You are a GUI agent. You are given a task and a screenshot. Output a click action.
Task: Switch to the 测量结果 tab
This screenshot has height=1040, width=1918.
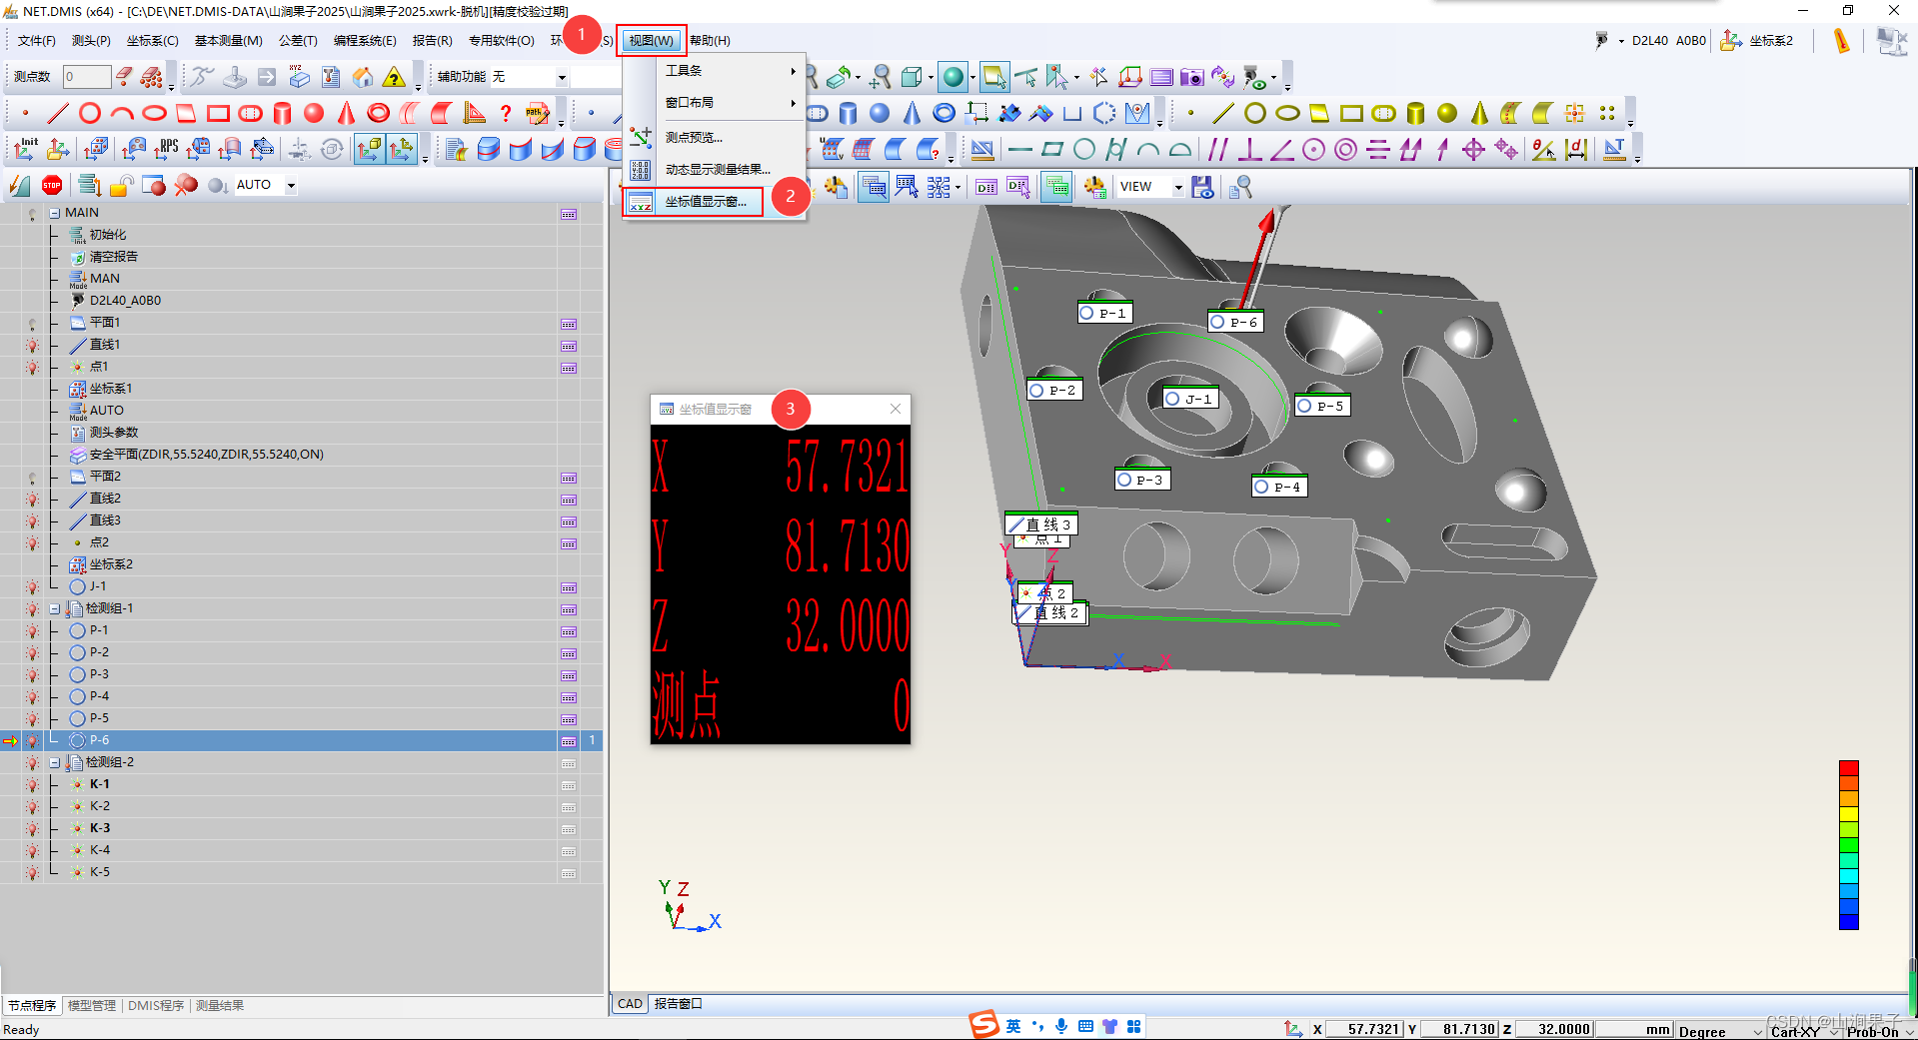pyautogui.click(x=220, y=1005)
